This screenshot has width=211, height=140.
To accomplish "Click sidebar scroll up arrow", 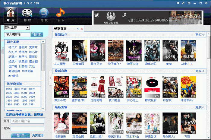I will click(x=43, y=41).
